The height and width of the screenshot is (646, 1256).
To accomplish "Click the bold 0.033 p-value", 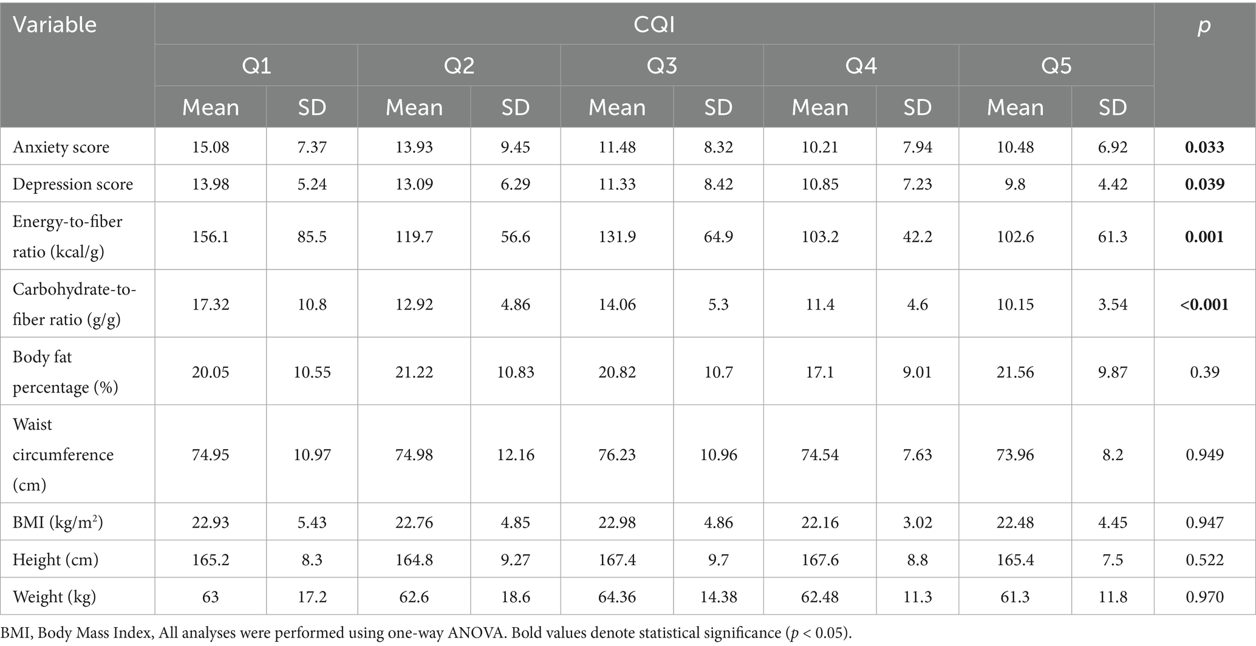I will [1204, 147].
